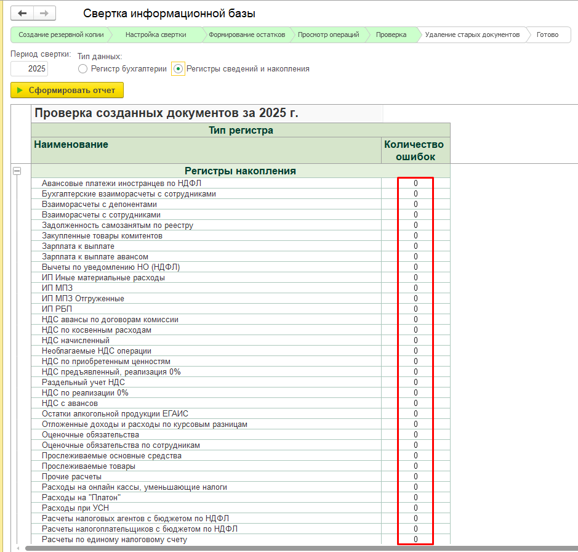Jump to Удаление старых документов step
Image resolution: width=578 pixels, height=552 pixels.
pyautogui.click(x=472, y=34)
